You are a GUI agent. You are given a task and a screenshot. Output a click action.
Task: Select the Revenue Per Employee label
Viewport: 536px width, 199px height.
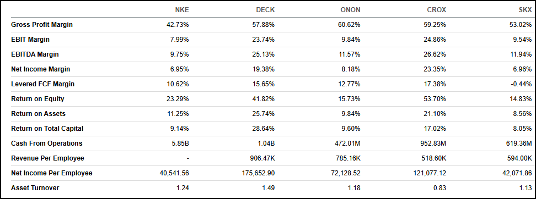click(47, 158)
